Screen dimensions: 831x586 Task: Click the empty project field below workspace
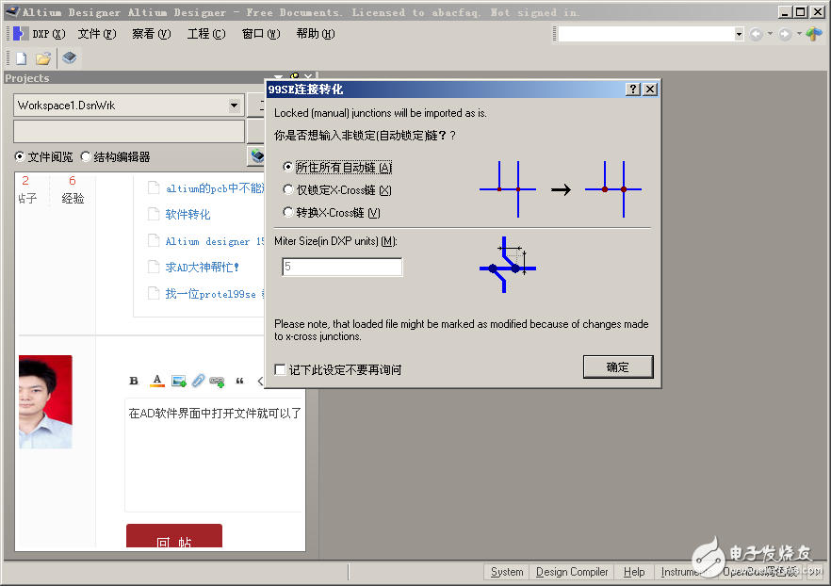point(129,131)
